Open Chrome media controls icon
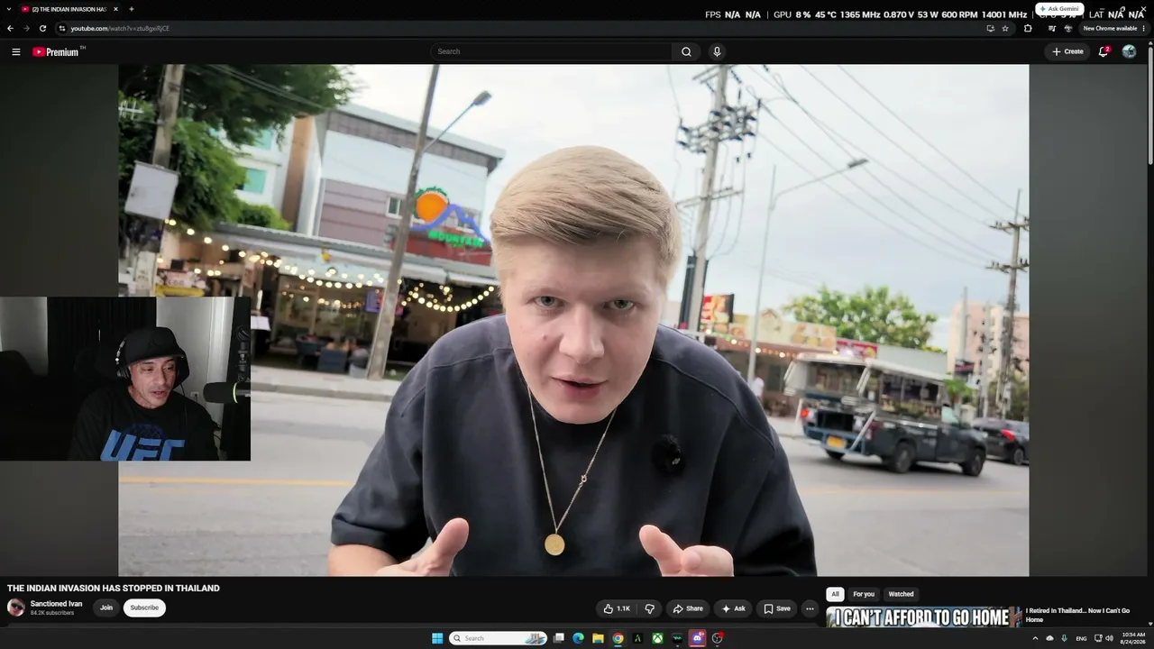The image size is (1154, 649). [1051, 28]
